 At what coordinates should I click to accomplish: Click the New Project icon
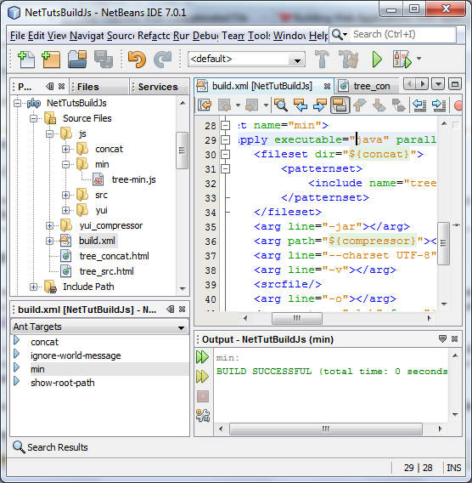[51, 60]
